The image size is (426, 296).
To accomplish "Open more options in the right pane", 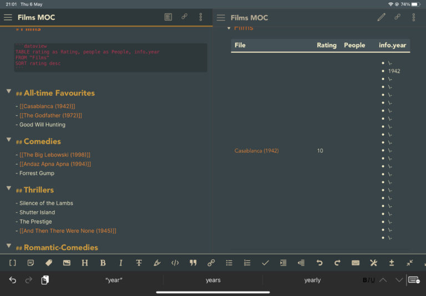I will coord(414,17).
